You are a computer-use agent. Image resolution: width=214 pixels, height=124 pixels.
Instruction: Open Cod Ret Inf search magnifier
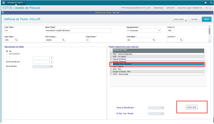click(181, 40)
